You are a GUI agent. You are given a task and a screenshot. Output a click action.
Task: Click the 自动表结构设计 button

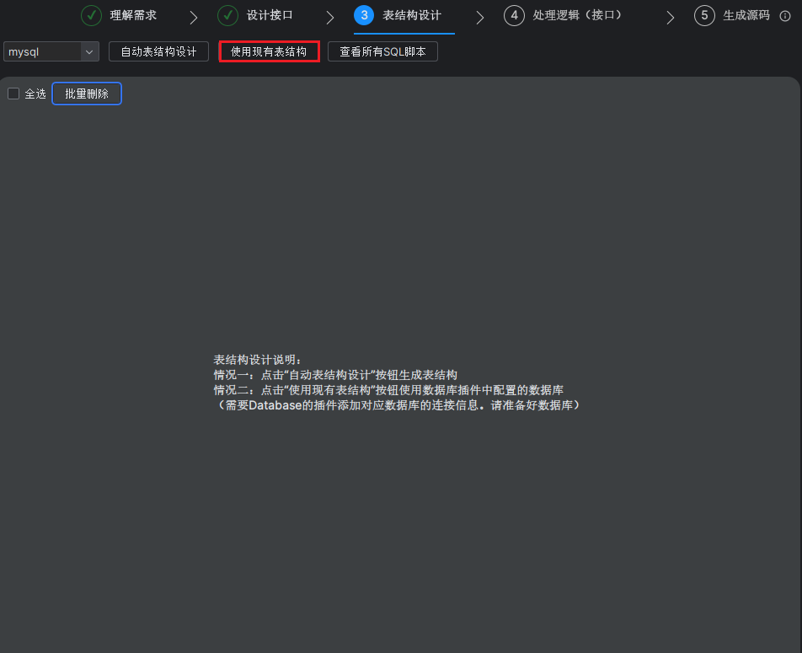coord(158,51)
